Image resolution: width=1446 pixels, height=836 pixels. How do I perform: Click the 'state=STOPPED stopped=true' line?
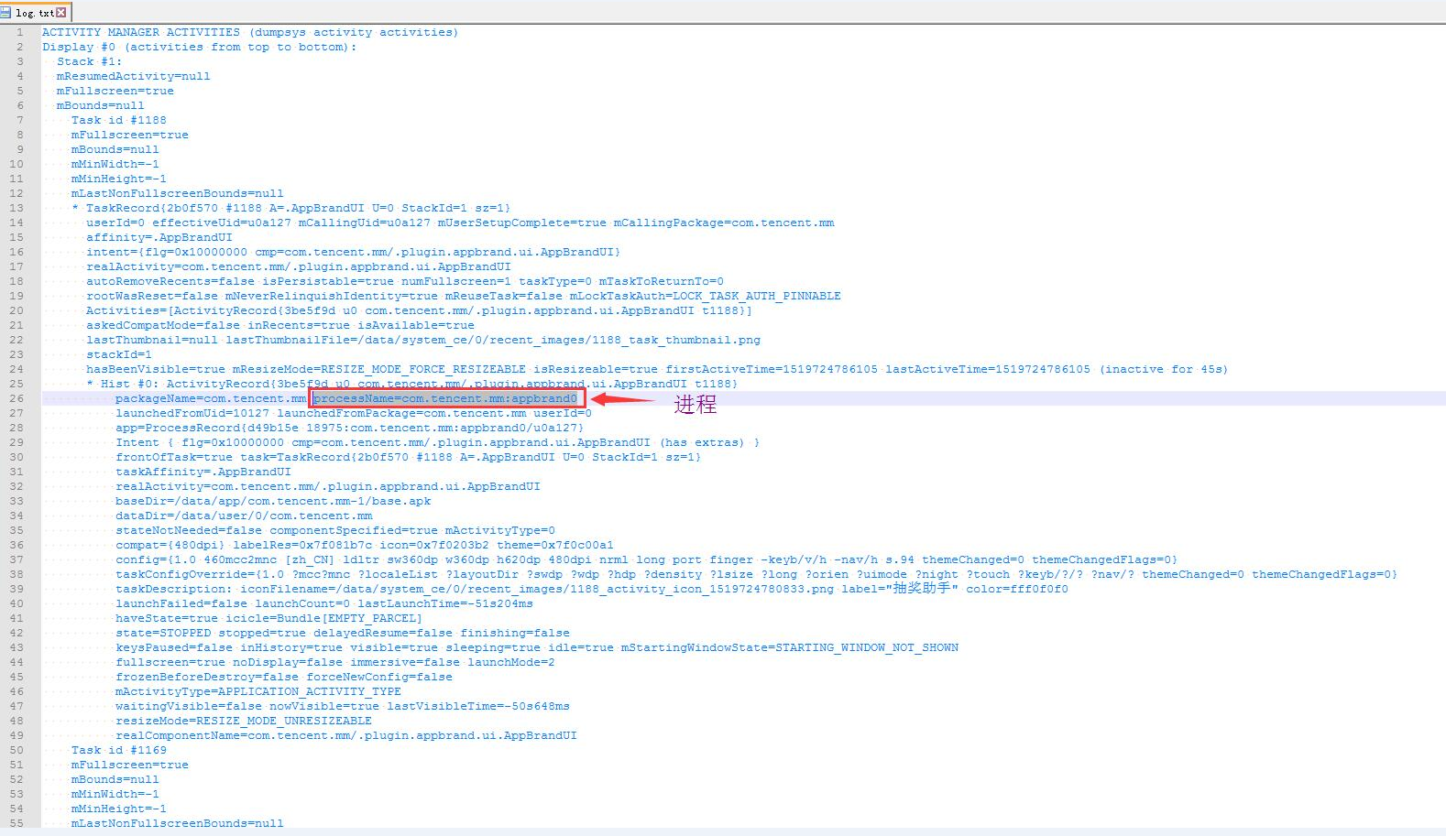[x=343, y=633]
